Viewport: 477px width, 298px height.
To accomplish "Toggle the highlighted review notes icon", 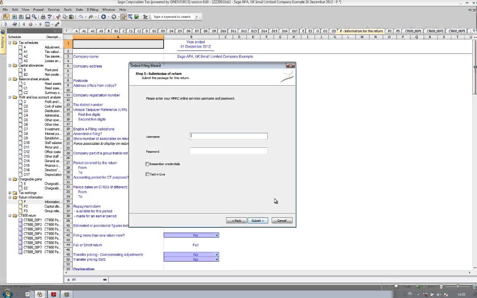I will tap(124, 17).
